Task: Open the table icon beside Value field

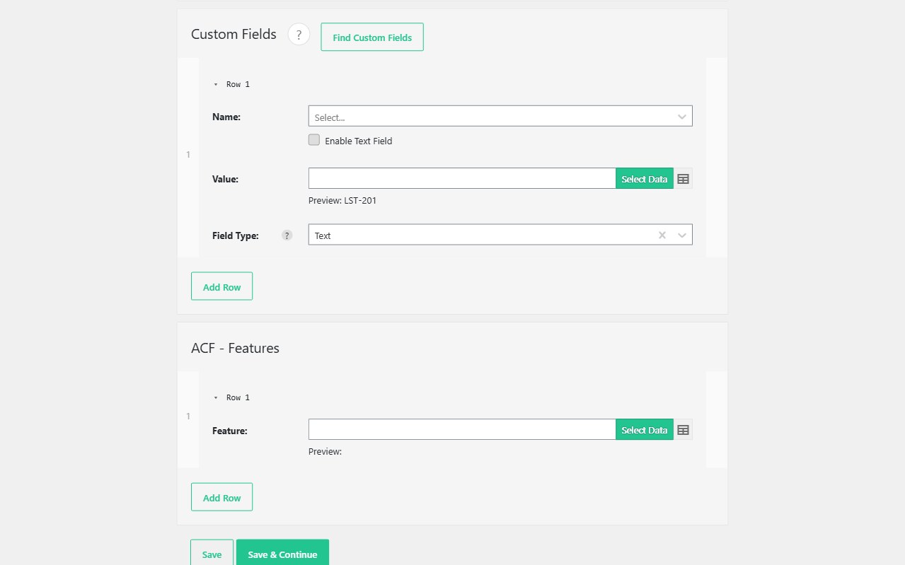Action: (x=683, y=179)
